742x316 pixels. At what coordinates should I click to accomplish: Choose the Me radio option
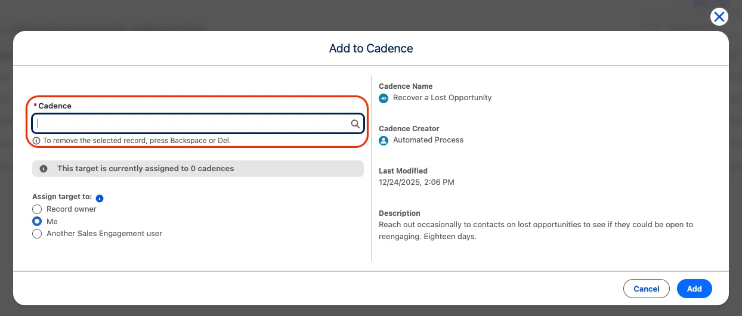click(37, 222)
